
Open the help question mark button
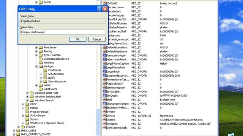point(99,9)
